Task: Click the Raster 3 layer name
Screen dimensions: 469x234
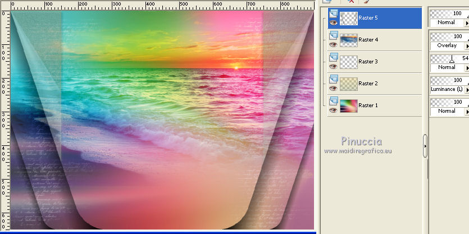Action: point(368,62)
